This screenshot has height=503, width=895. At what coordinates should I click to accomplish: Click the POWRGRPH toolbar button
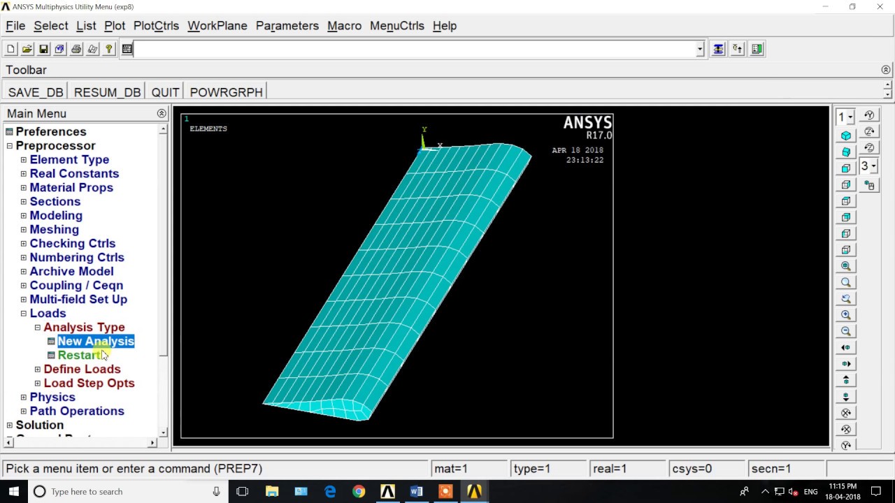227,92
